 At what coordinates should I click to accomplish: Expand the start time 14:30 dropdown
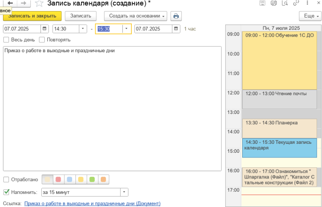(83, 29)
